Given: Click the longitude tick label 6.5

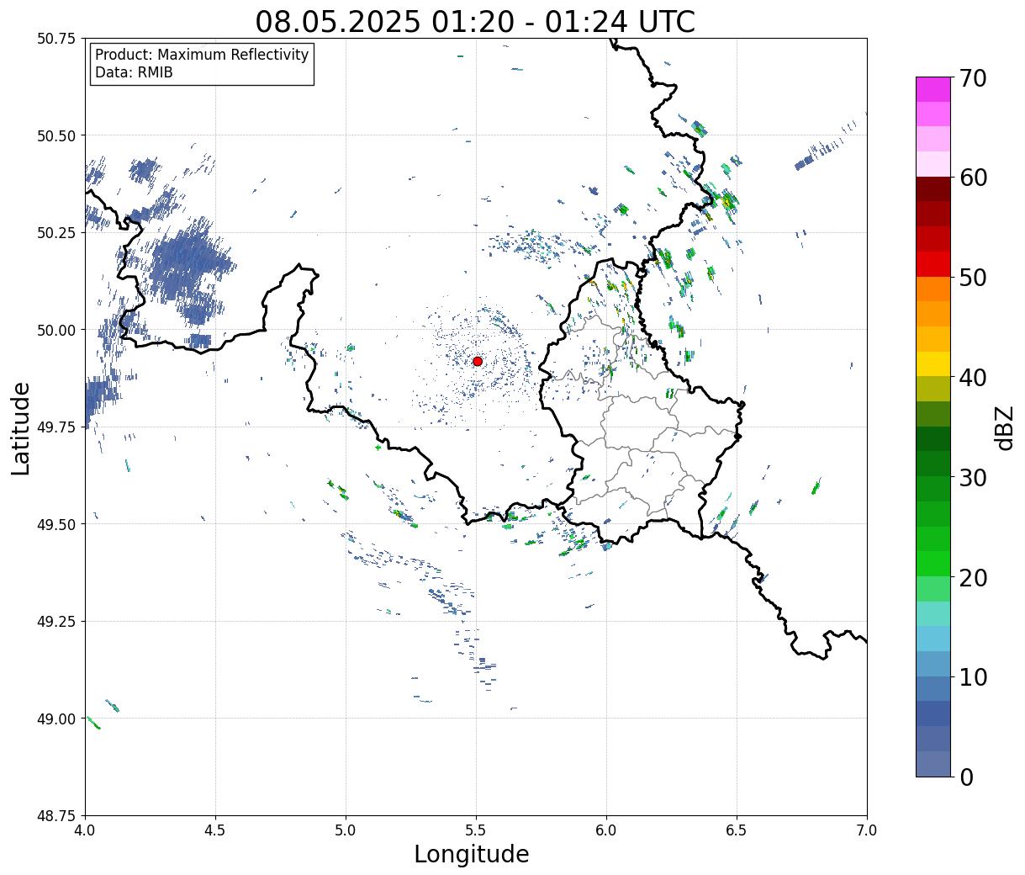Looking at the screenshot, I should click(x=737, y=830).
